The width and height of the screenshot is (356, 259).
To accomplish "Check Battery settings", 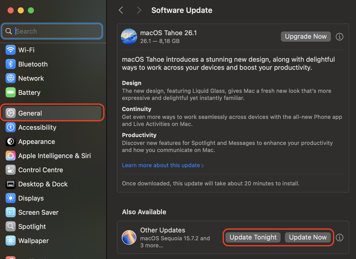I will [29, 92].
